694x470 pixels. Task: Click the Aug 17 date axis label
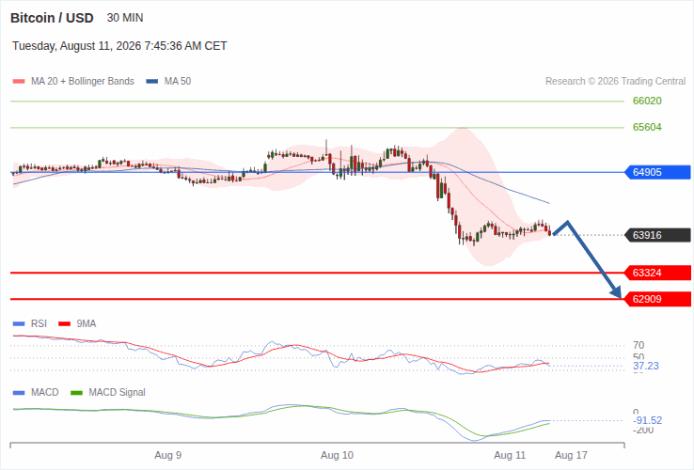tap(571, 455)
